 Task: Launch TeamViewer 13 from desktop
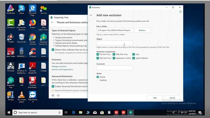click(x=32, y=97)
